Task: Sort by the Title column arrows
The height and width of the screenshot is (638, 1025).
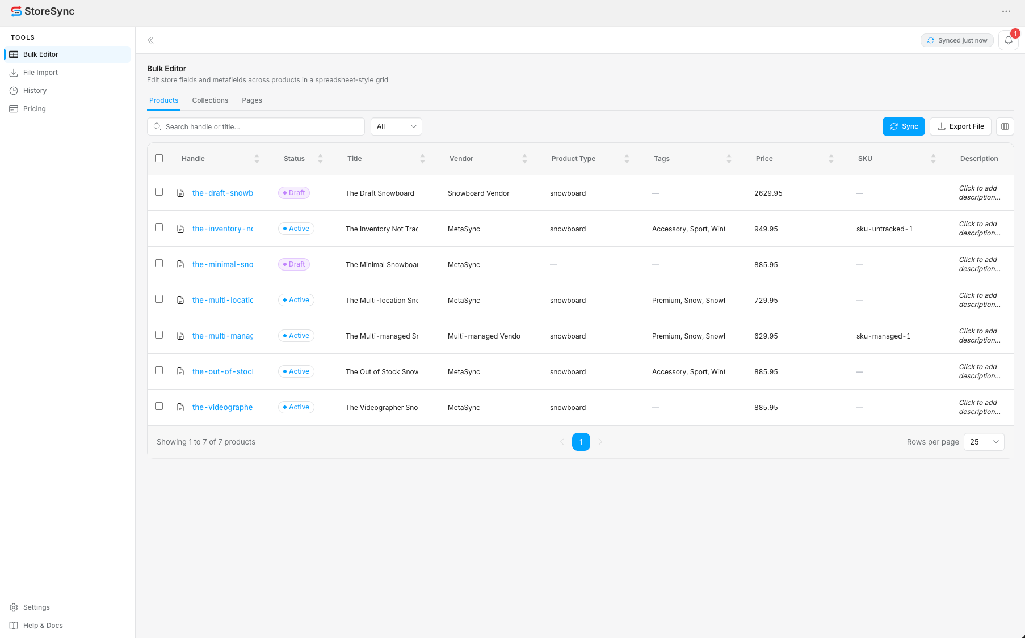Action: pos(422,159)
